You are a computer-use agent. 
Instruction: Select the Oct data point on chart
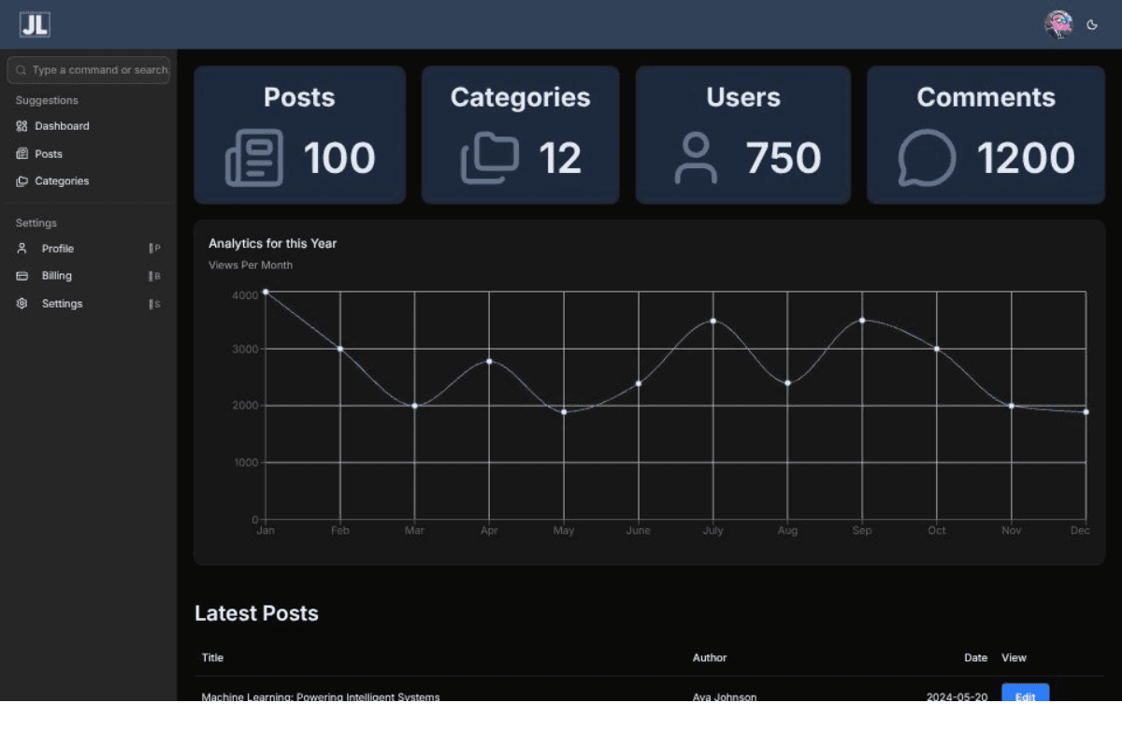[x=937, y=349]
